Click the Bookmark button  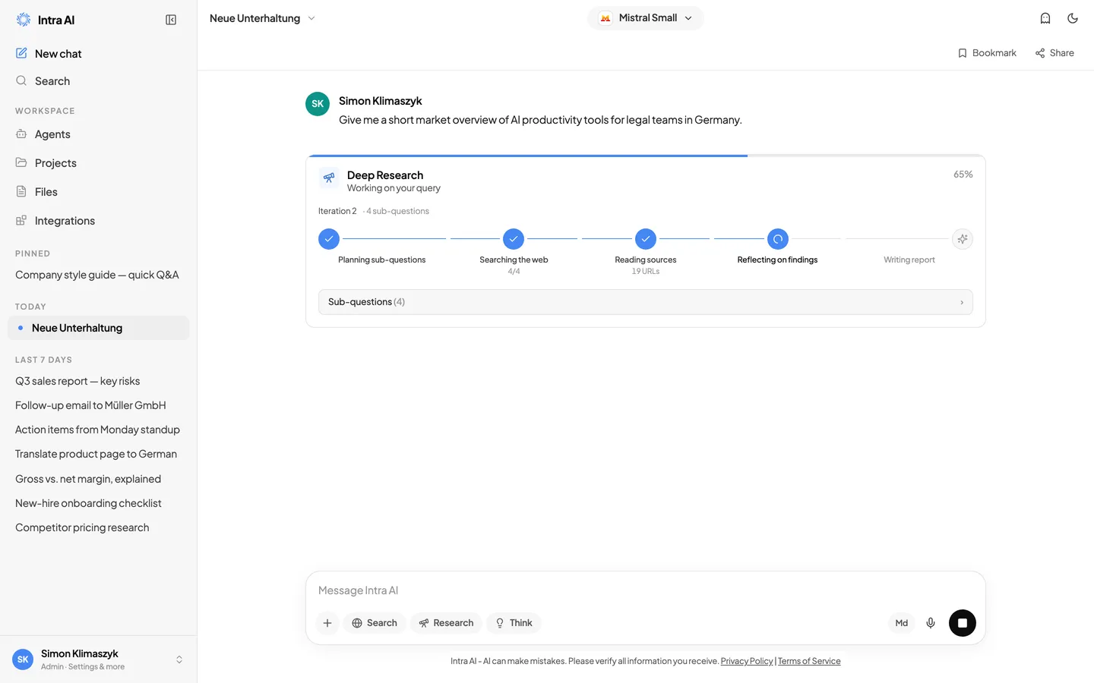coord(987,53)
